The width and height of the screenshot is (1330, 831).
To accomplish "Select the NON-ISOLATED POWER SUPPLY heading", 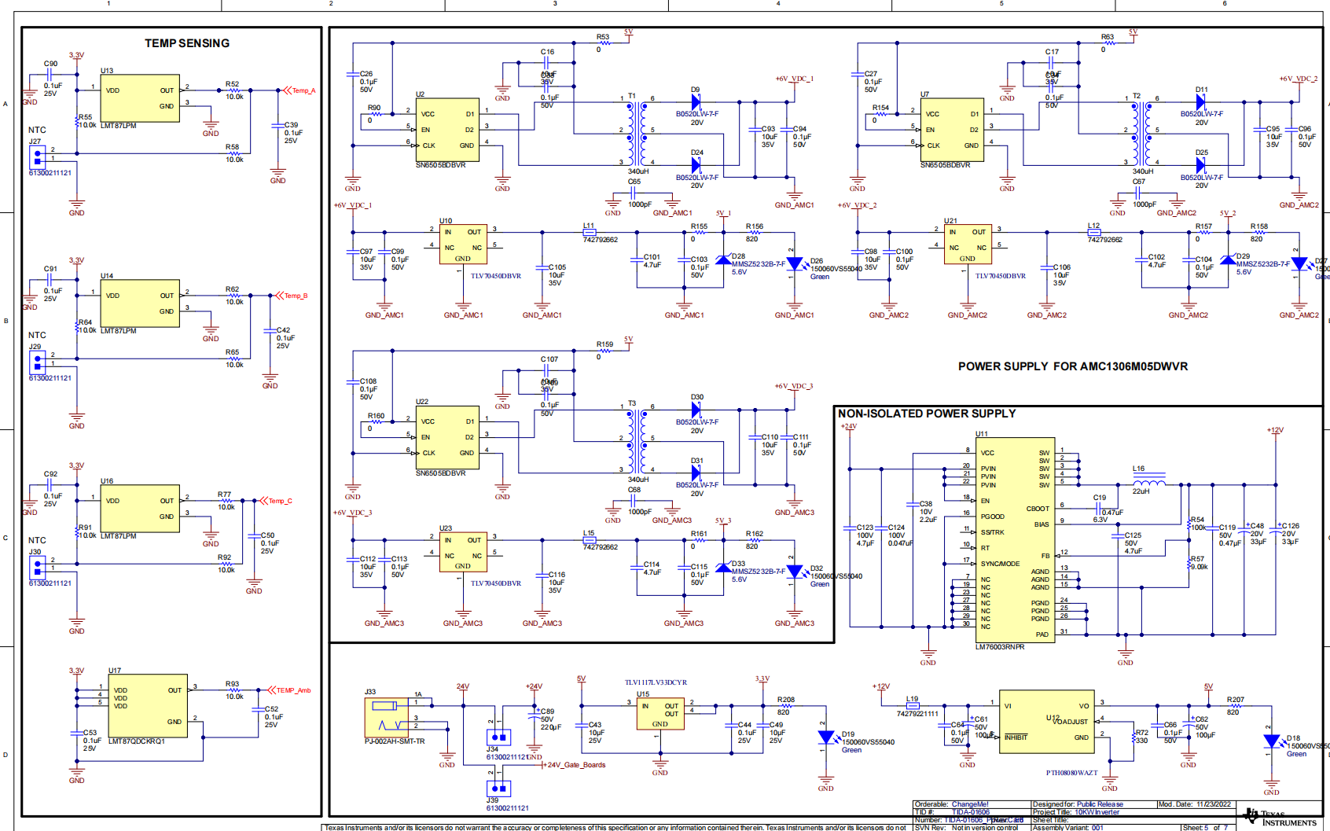I will tap(926, 414).
